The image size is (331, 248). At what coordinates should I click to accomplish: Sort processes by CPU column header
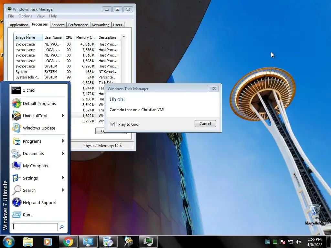[x=69, y=37]
